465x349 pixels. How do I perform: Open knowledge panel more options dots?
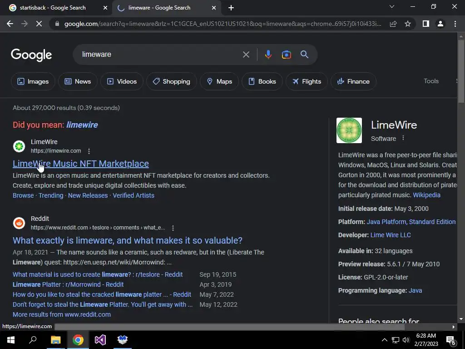[403, 138]
